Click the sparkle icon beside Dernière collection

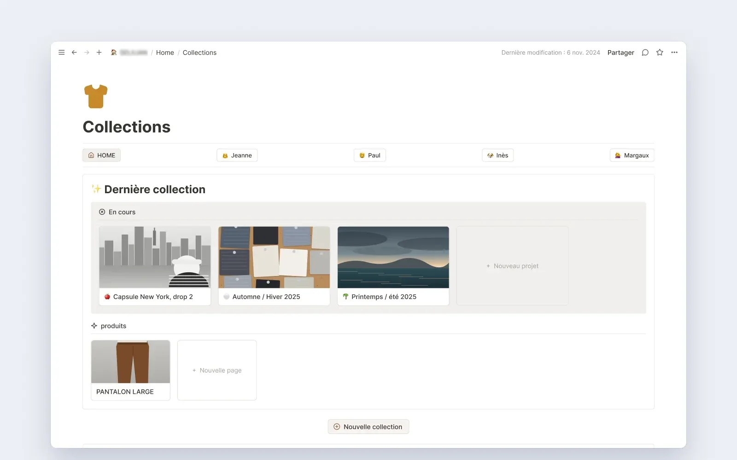96,189
